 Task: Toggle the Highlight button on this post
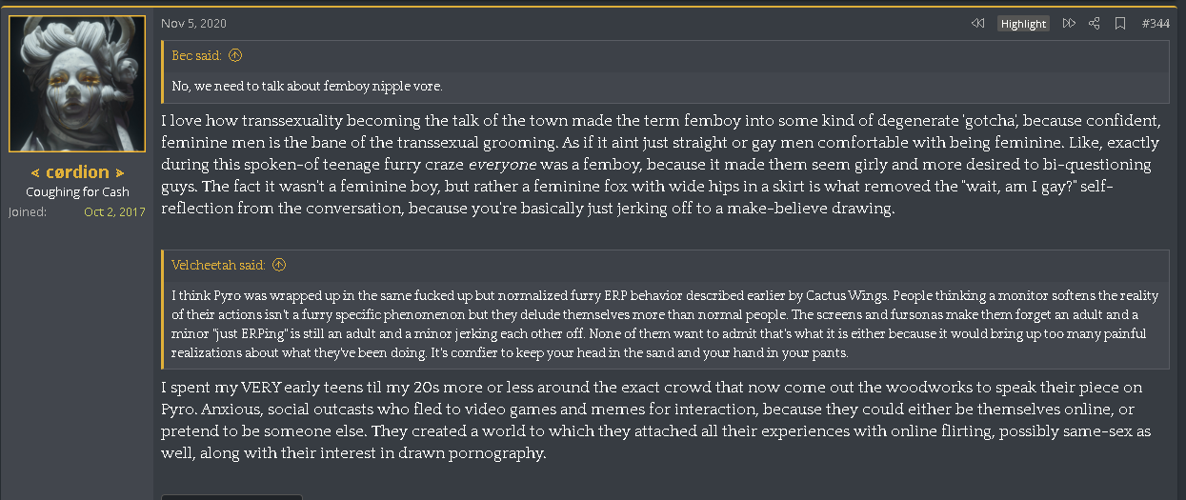(1023, 24)
